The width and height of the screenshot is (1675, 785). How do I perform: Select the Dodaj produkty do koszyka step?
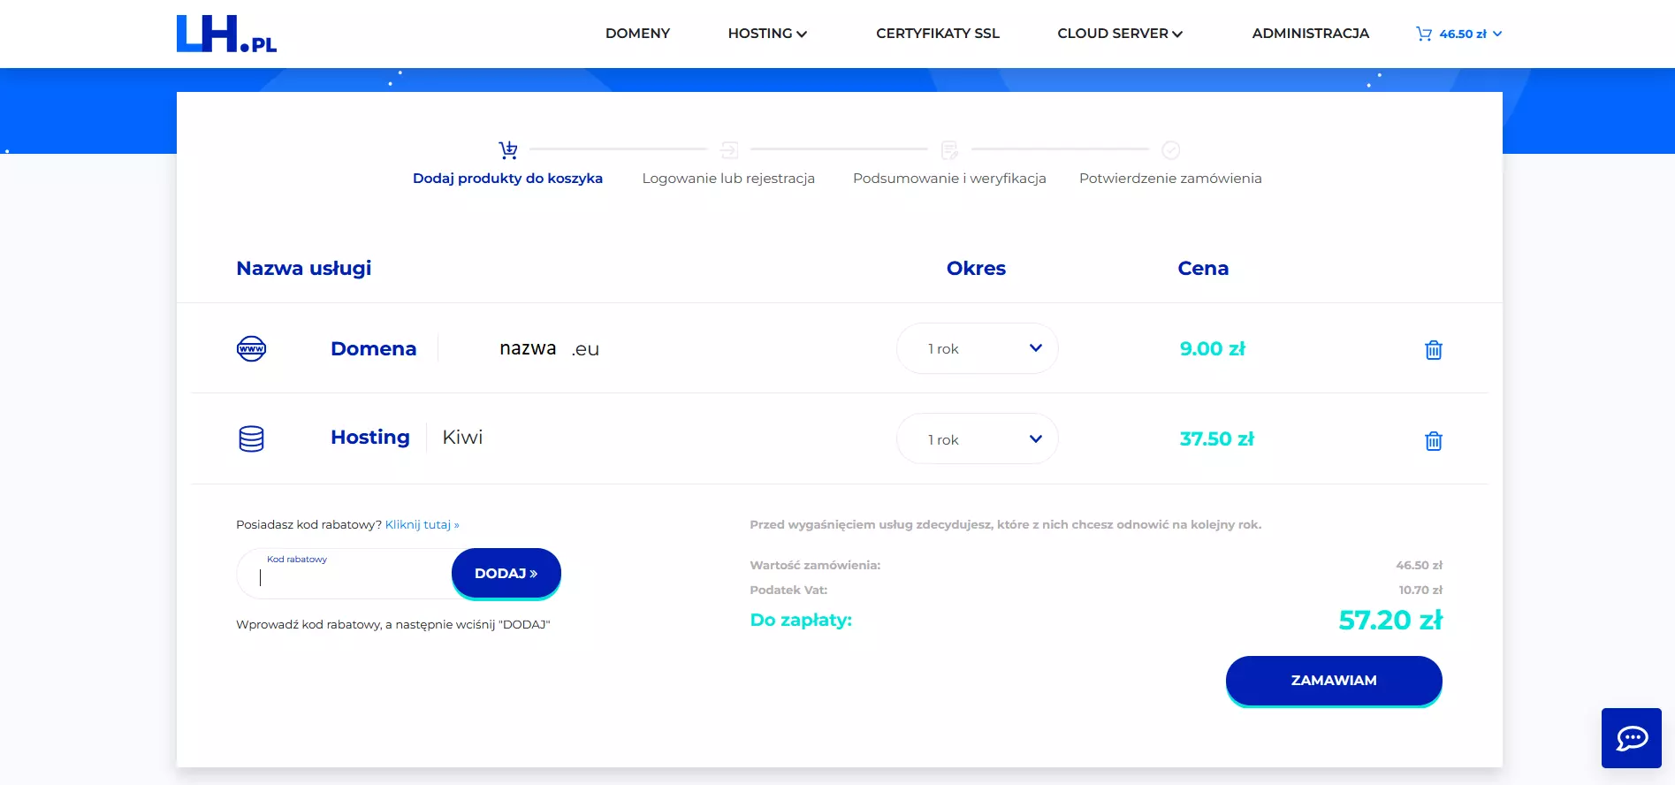(x=508, y=179)
